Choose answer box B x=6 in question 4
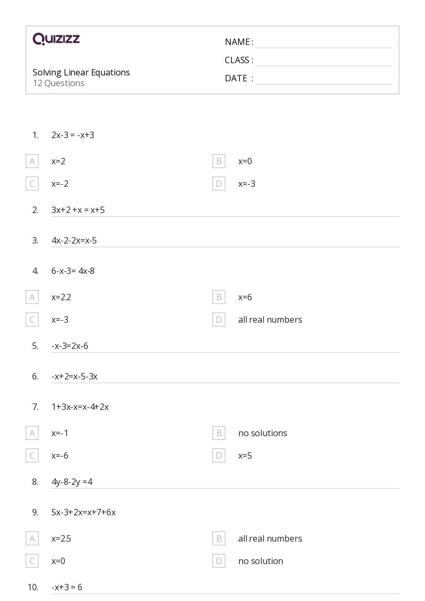Image resolution: width=425 pixels, height=601 pixels. tap(219, 297)
